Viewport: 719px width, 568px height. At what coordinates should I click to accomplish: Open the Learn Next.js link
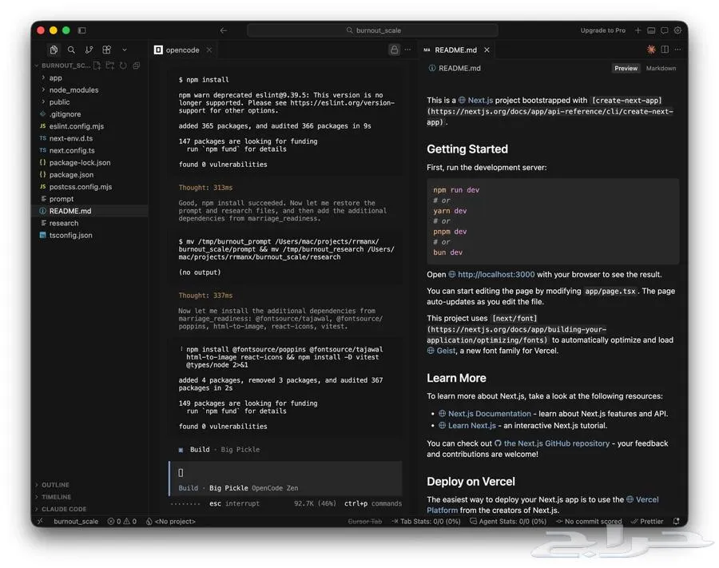pos(472,426)
